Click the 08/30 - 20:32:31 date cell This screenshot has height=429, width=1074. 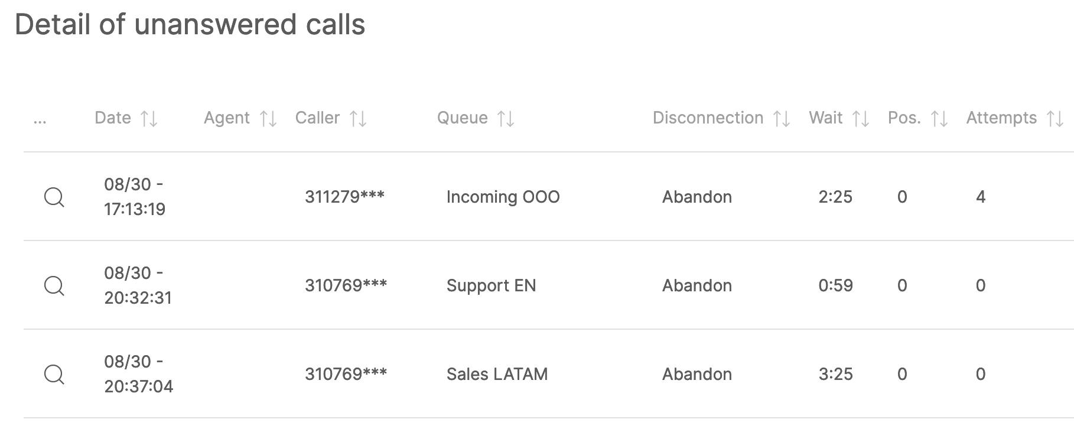[x=138, y=285]
